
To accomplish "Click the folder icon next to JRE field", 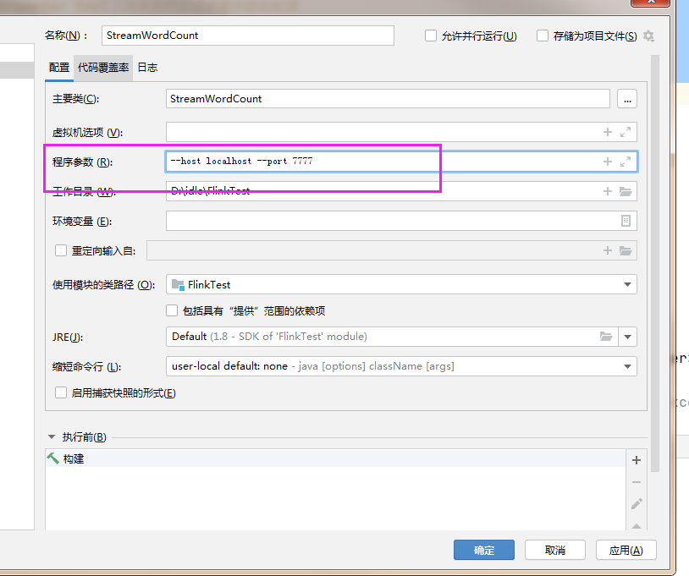I will click(x=607, y=336).
